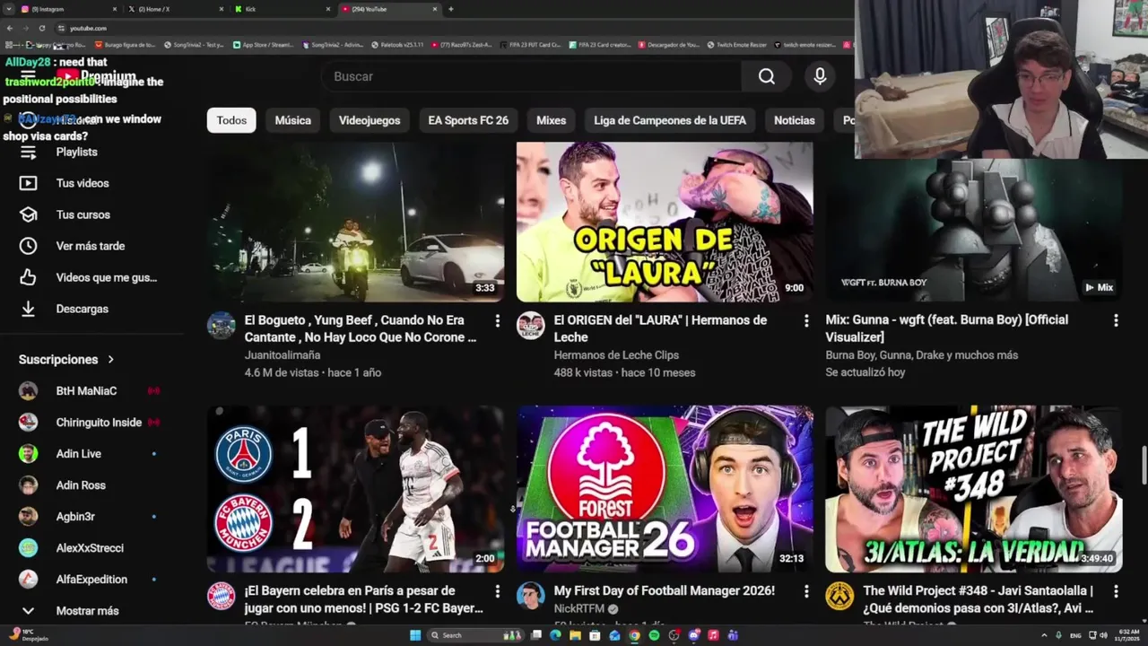This screenshot has height=646, width=1148.
Task: Select the Música filter chip
Action: [293, 120]
